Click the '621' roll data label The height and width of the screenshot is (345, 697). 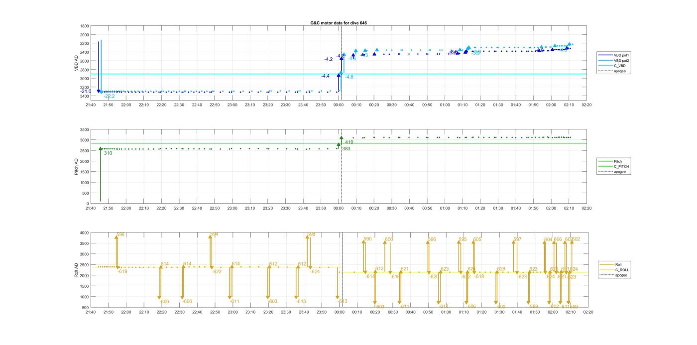[x=404, y=269]
